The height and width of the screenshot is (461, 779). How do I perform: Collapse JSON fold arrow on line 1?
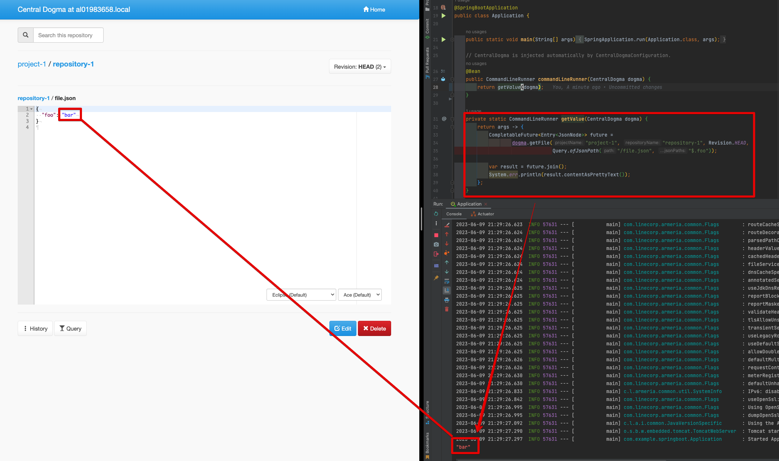31,109
